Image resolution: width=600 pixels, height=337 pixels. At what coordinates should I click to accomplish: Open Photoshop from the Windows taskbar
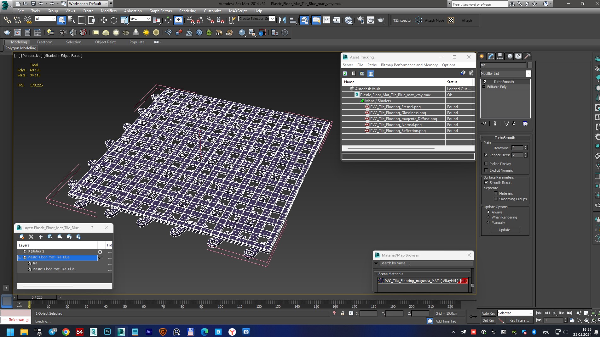[107, 332]
